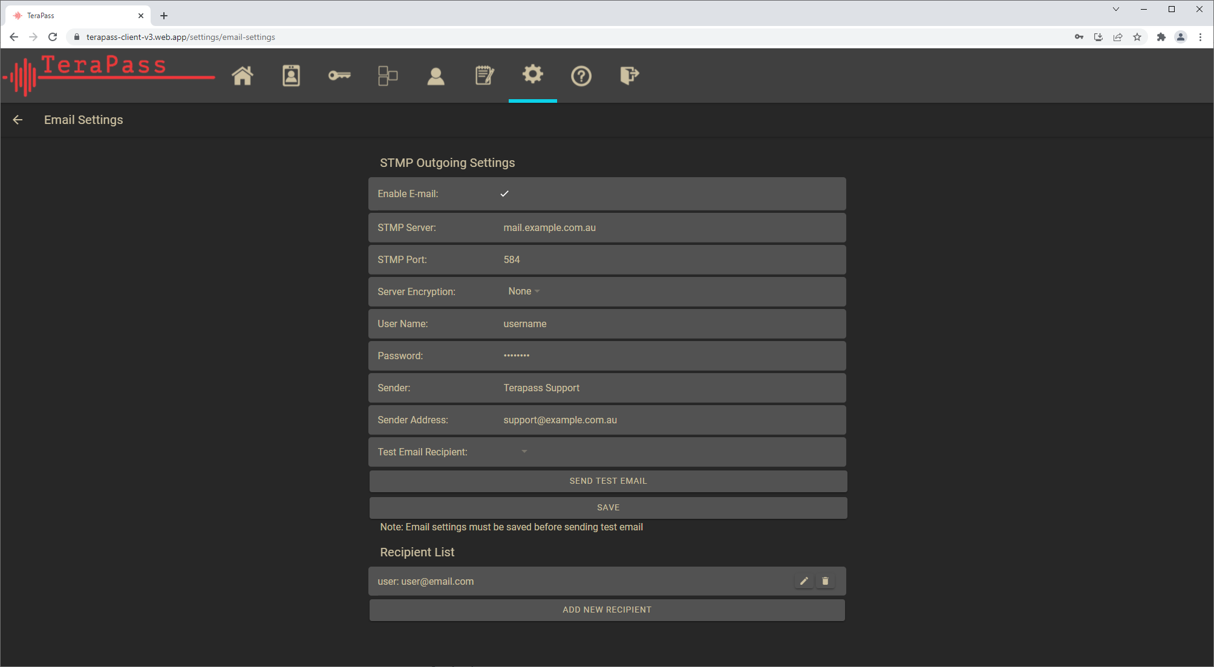The image size is (1214, 667).
Task: Open the Server Encryption dropdown
Action: point(524,291)
